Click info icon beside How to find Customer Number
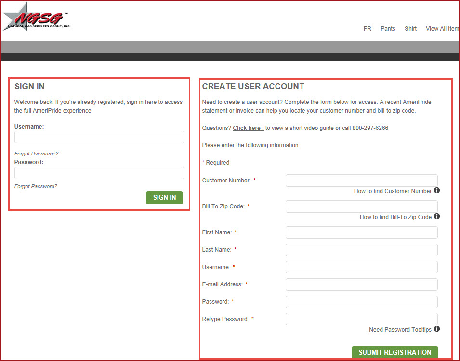 coord(436,191)
